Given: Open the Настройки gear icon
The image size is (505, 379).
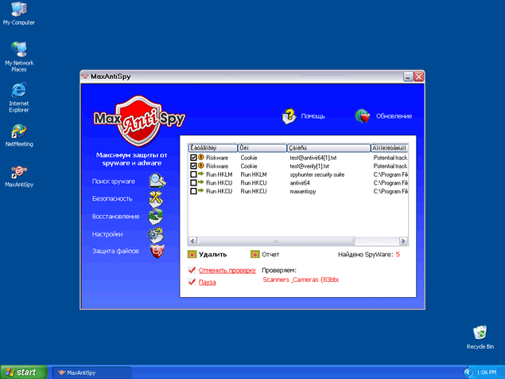Looking at the screenshot, I should tap(157, 234).
